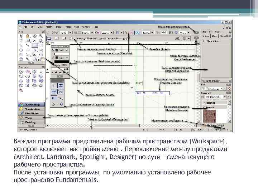Select the Selection arrow tool in Basic palette

coord(21,36)
